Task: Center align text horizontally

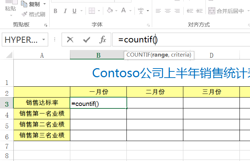Action: tap(167, 11)
